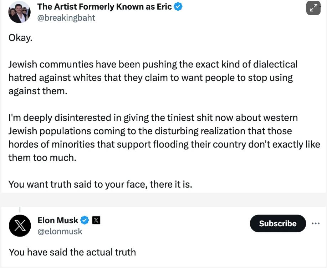
Task: Click the paragraph starting 'I'm deeply disinterested'
Action: click(x=164, y=138)
